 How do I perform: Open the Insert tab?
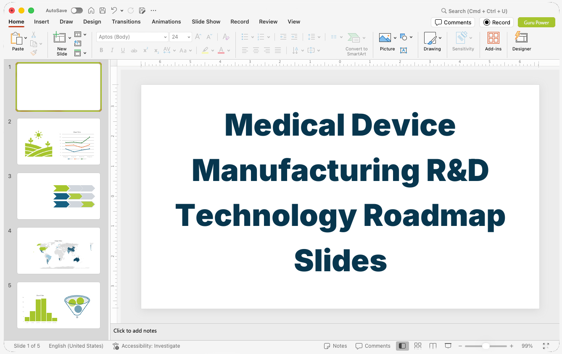pyautogui.click(x=42, y=21)
